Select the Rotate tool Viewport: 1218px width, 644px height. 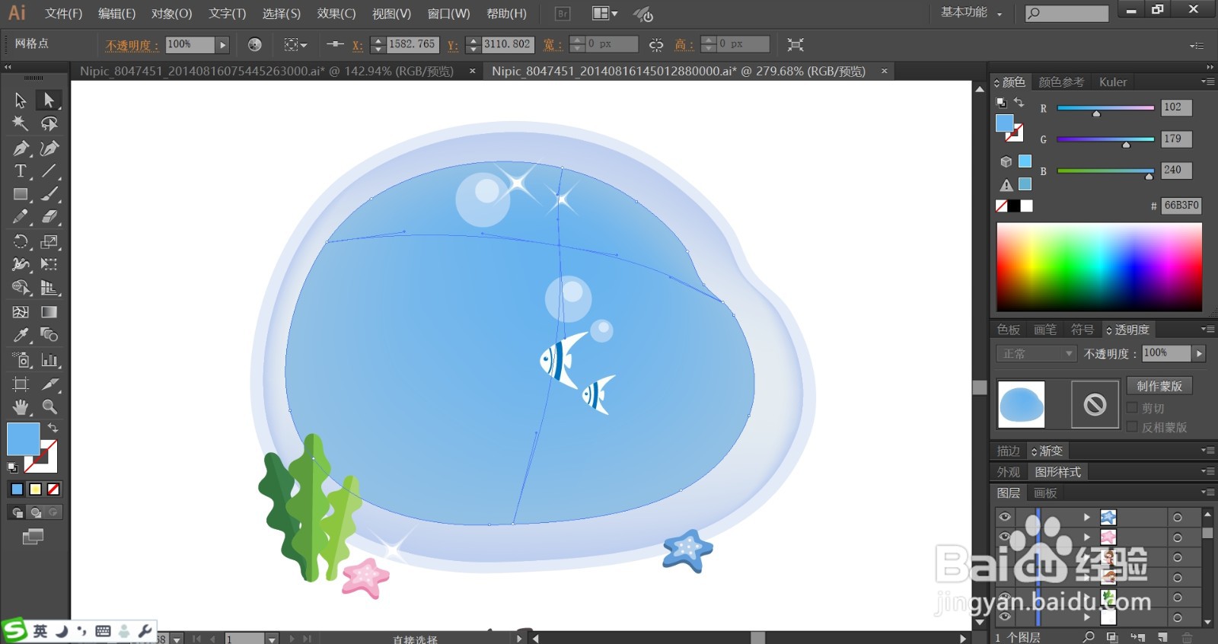(x=21, y=242)
